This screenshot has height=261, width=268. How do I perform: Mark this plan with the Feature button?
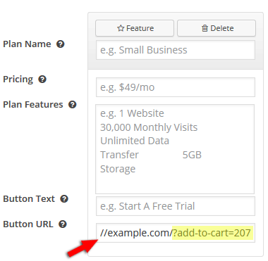tap(135, 28)
